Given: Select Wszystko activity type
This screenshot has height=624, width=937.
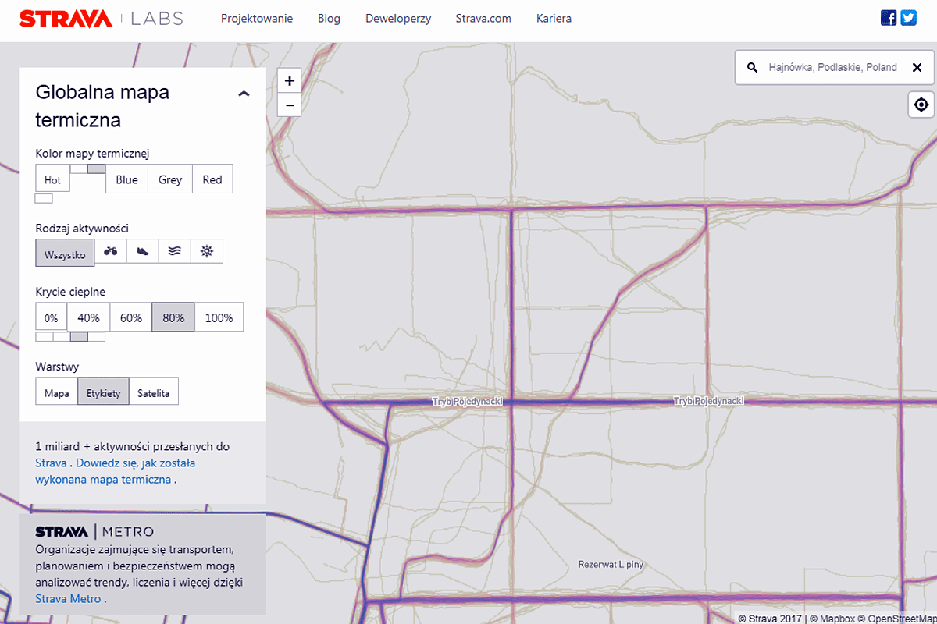Looking at the screenshot, I should (65, 253).
